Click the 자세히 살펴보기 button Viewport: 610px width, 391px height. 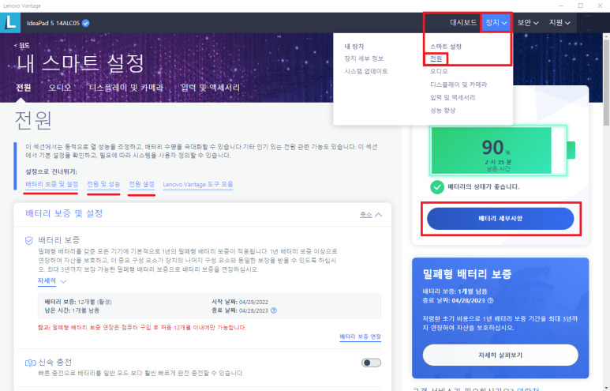point(500,355)
